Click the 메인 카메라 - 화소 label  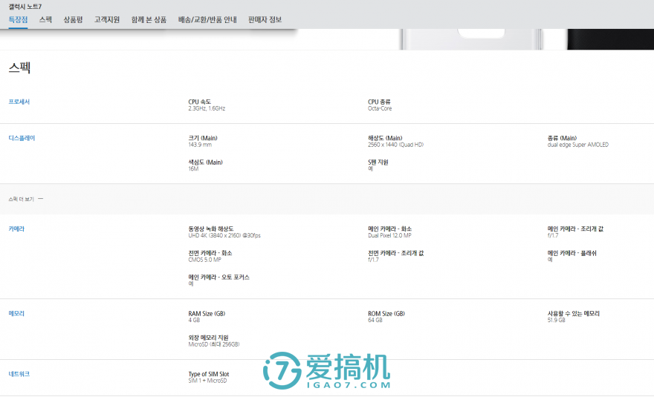click(389, 229)
